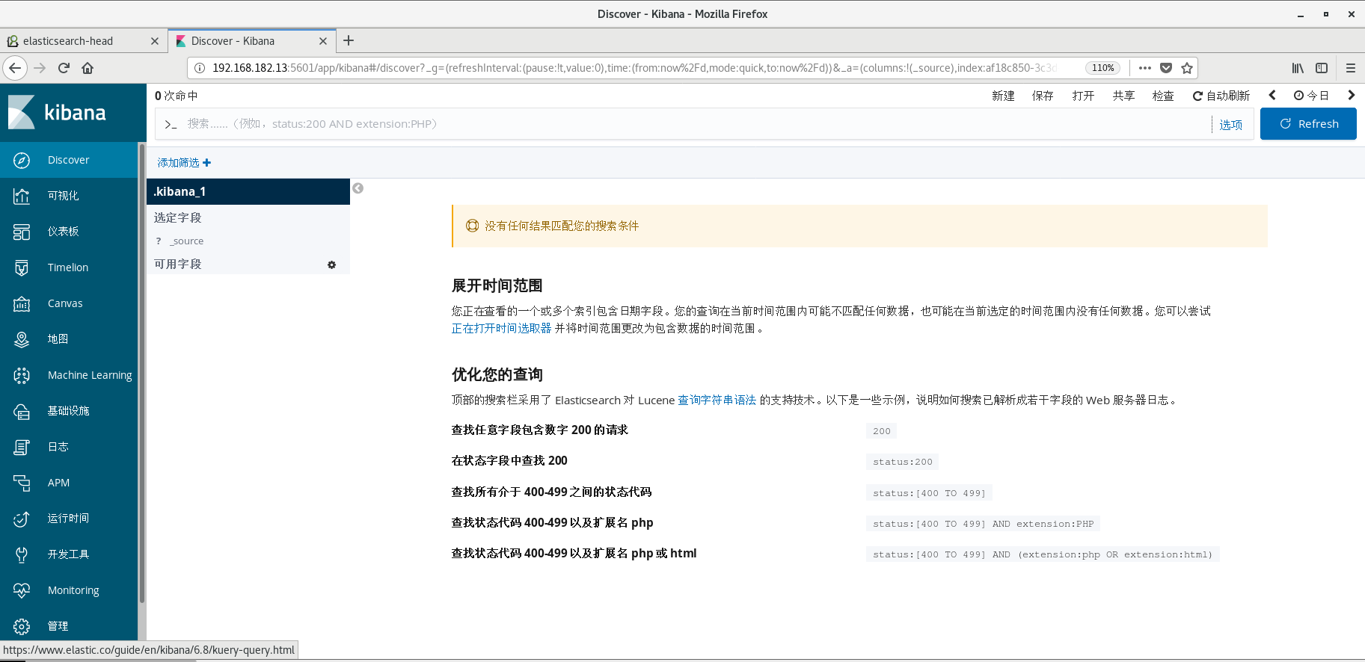The image size is (1365, 662).
Task: Click the Infrastructure (基础设施) icon
Action: tap(22, 411)
